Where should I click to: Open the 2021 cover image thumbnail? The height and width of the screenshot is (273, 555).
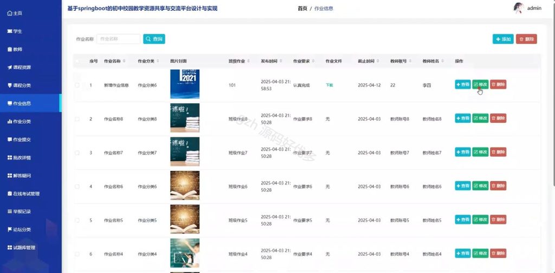tap(185, 84)
